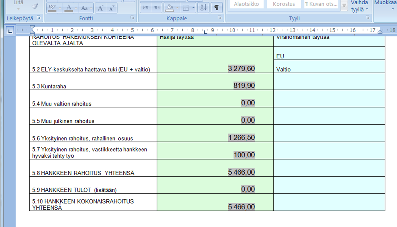Expand the font color dropdown arrow
The height and width of the screenshot is (227, 397).
76,8
